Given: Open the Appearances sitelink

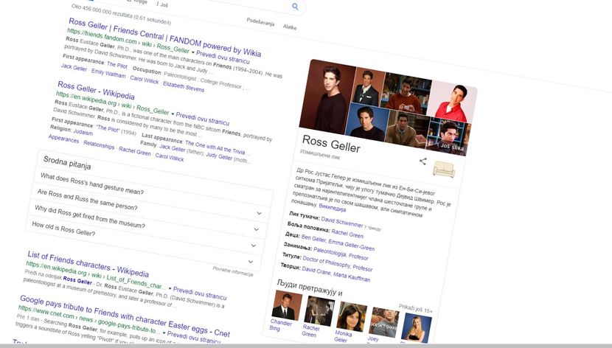Looking at the screenshot, I should [x=63, y=139].
